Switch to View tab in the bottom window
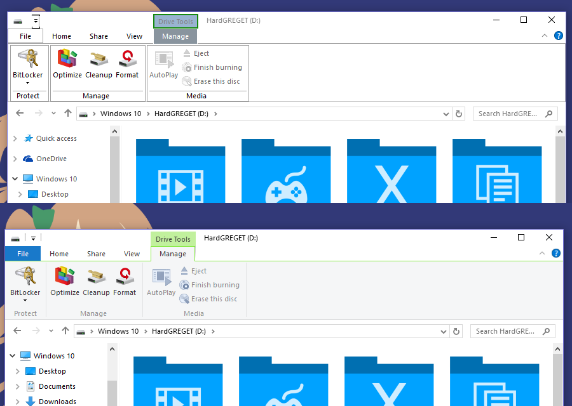The image size is (572, 406). point(132,254)
